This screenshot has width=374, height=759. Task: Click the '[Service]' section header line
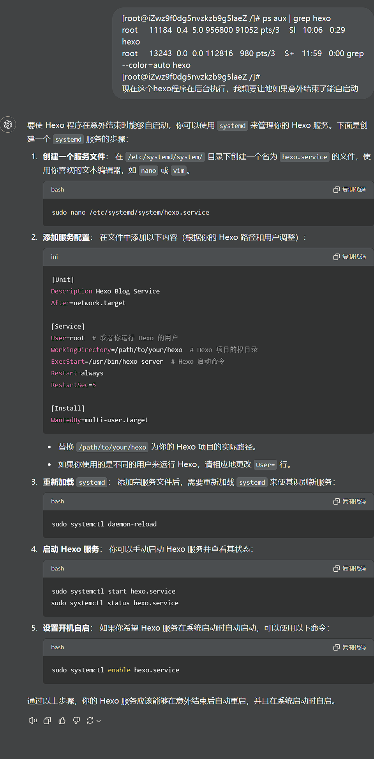pos(68,326)
